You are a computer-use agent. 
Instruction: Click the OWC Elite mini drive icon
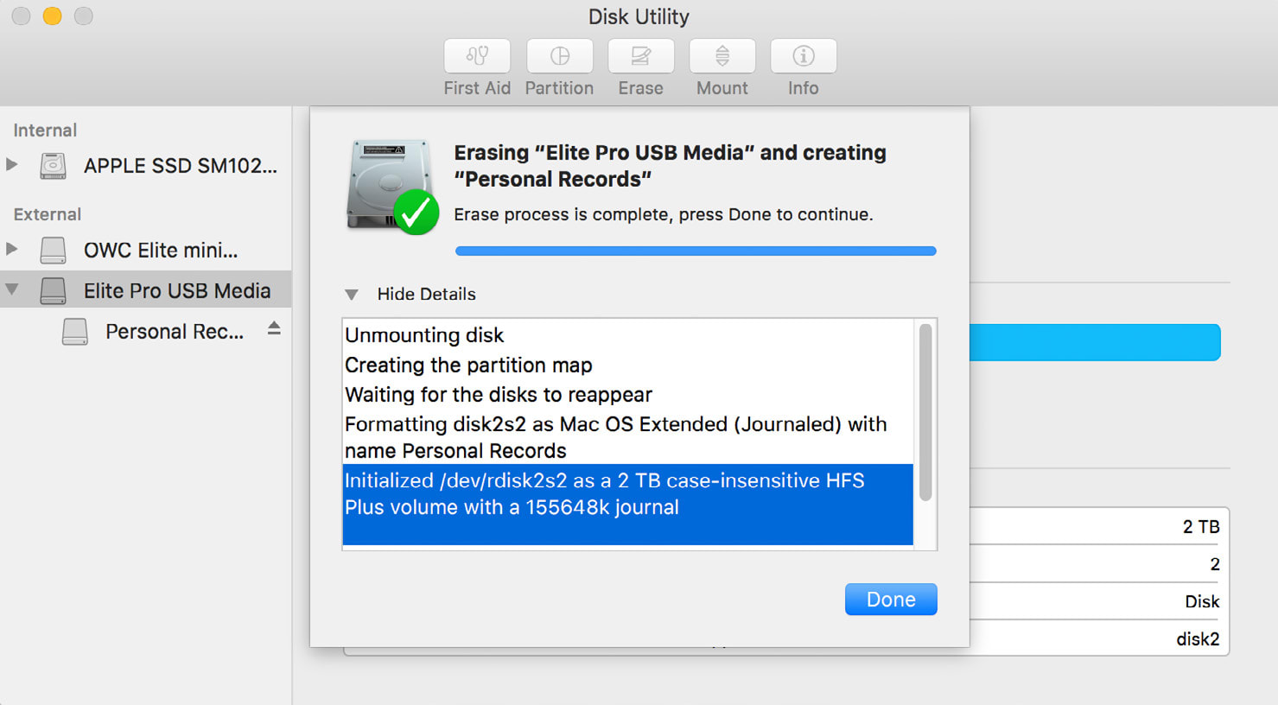click(53, 250)
